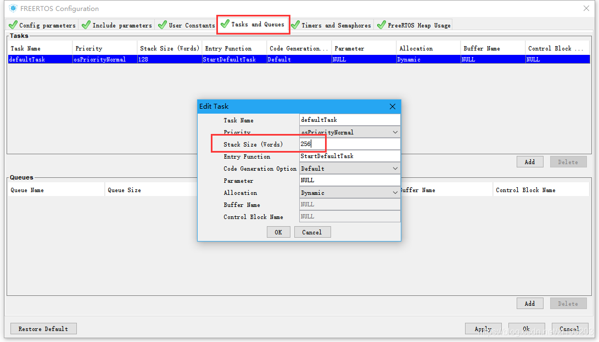This screenshot has height=342, width=599.
Task: Click Add button in Queues section
Action: [529, 304]
